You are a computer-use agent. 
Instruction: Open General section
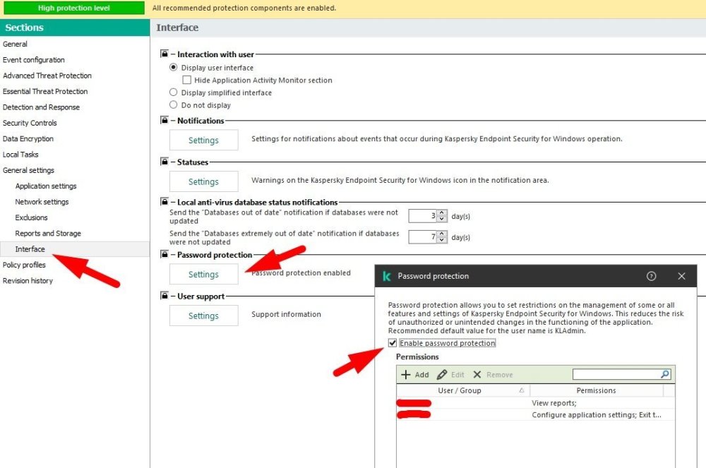tap(15, 44)
